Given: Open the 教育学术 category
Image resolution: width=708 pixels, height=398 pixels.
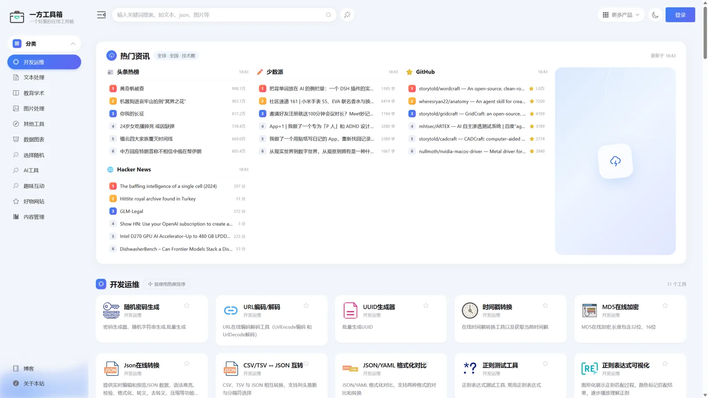Looking at the screenshot, I should 44,93.
